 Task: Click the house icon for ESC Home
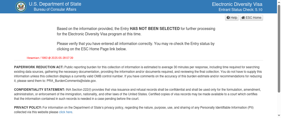(x=243, y=18)
